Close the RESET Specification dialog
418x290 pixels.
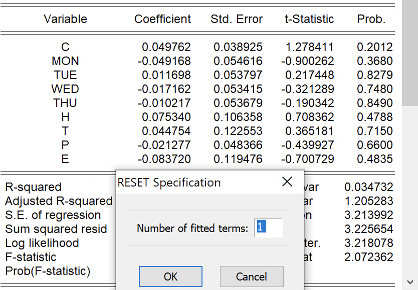(x=287, y=182)
